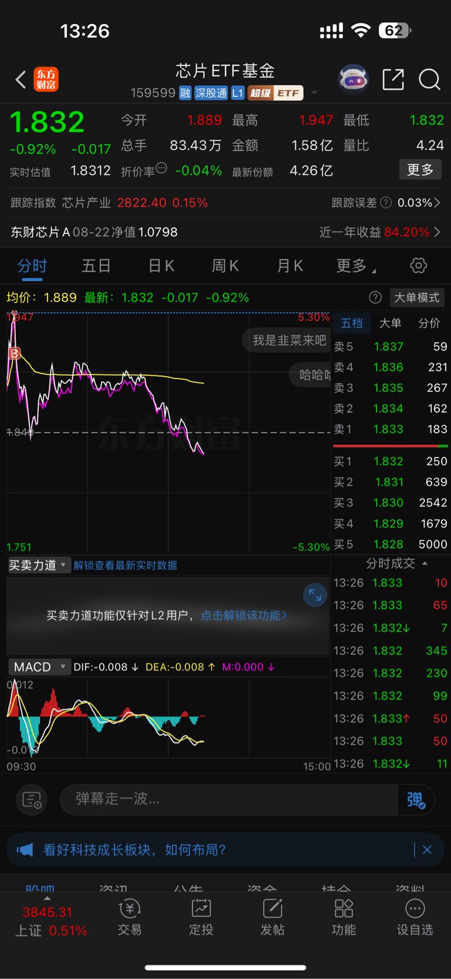Switch to the 分价 tab
451x979 pixels.
point(429,323)
